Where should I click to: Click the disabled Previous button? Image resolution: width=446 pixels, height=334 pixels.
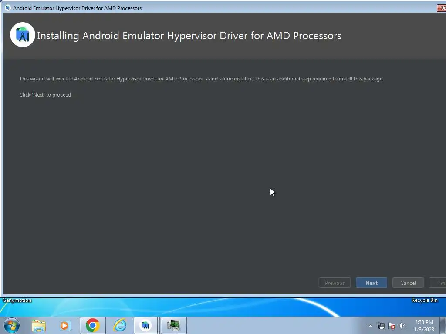tap(334, 283)
